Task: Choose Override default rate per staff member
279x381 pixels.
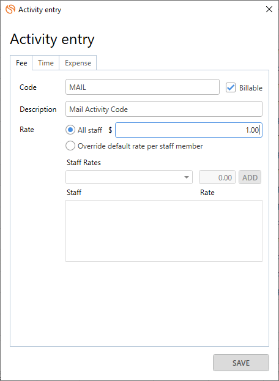Action: [70, 146]
